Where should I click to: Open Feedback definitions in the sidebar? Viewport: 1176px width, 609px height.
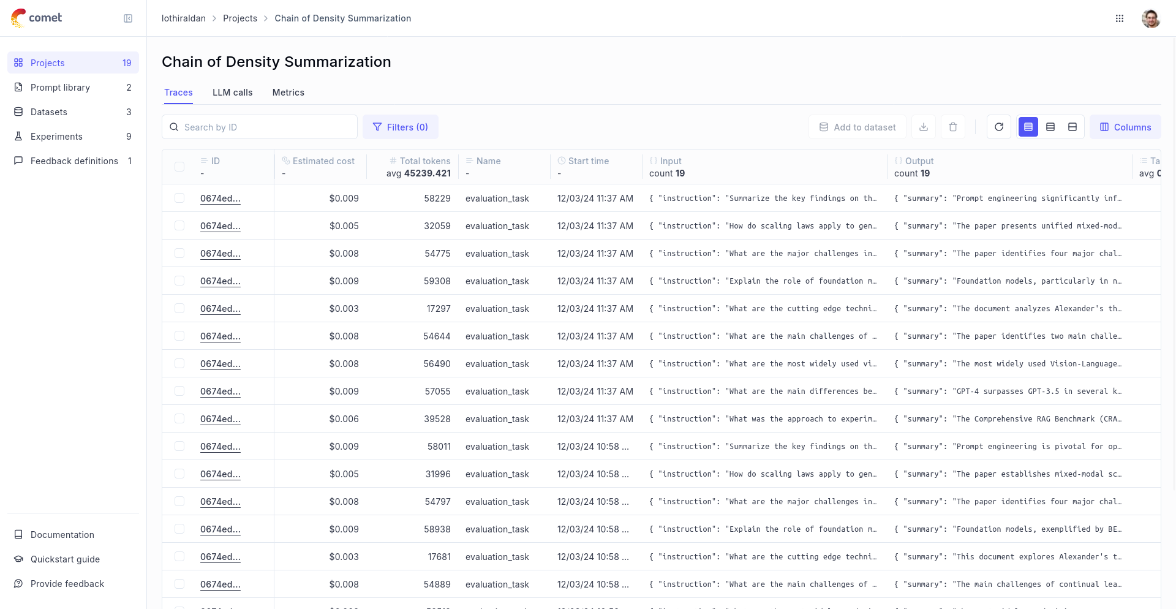click(x=74, y=161)
